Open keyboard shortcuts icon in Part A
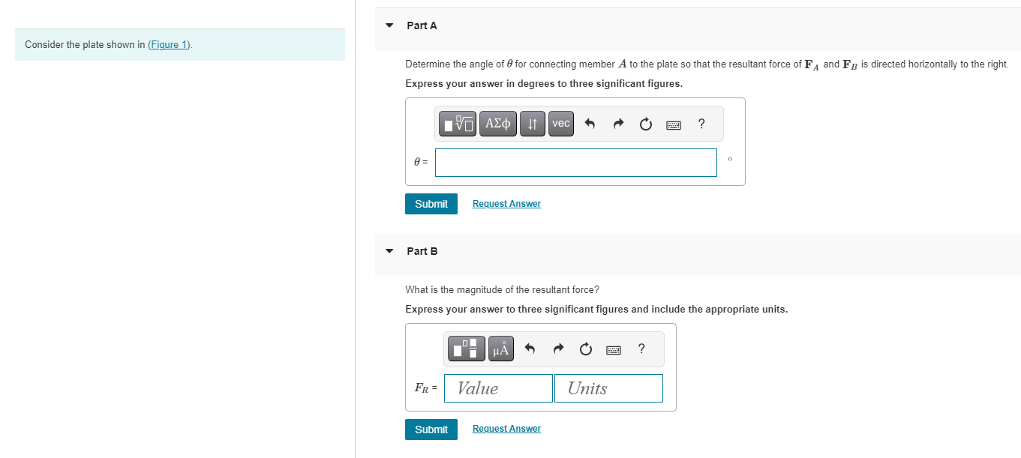1021x458 pixels. [x=674, y=124]
